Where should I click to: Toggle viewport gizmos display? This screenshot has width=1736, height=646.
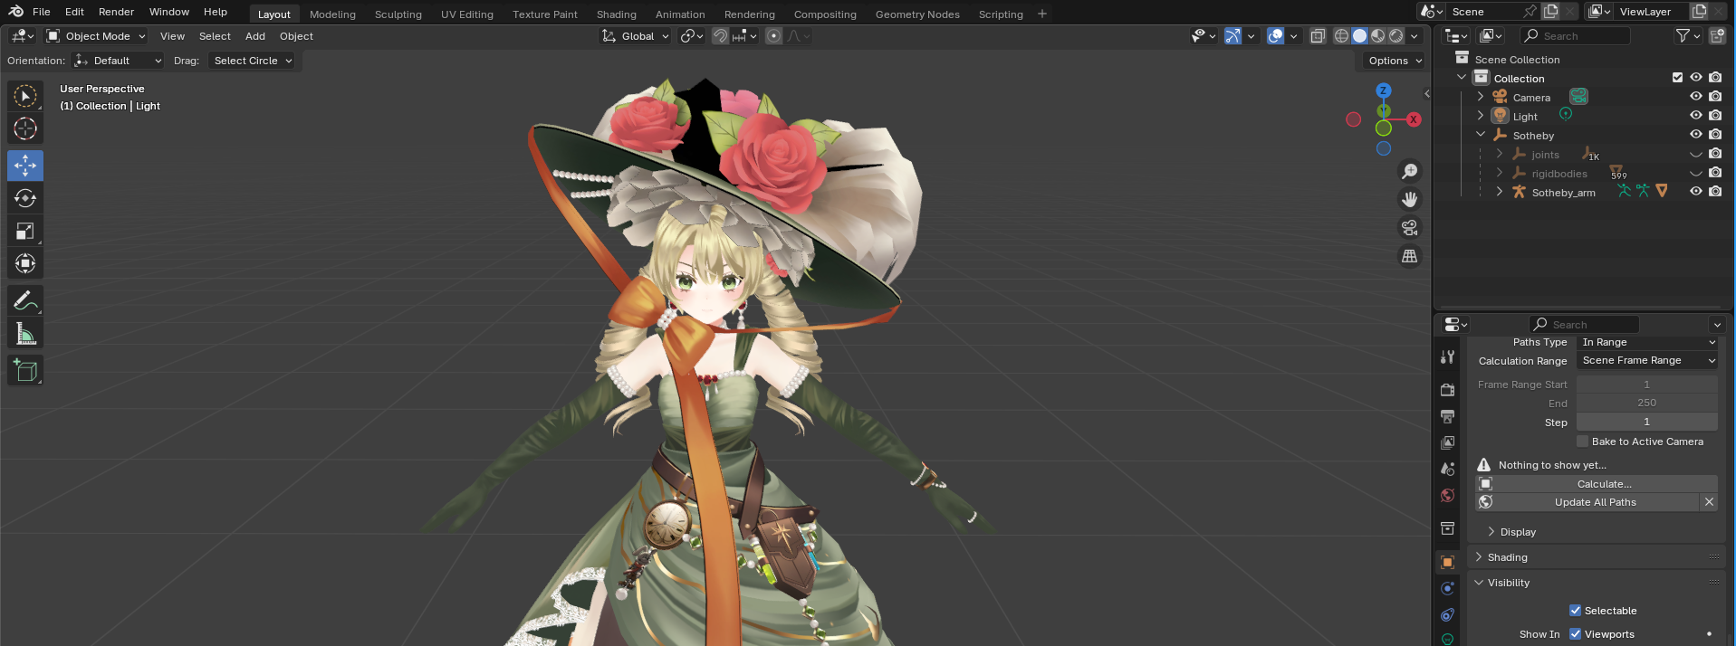[1232, 36]
